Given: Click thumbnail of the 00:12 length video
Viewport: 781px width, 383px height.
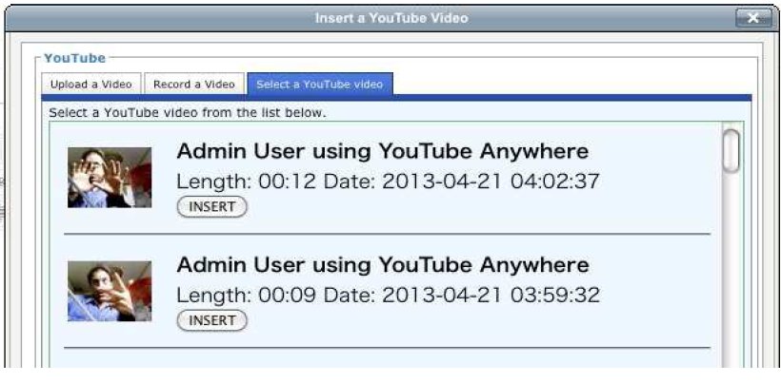Looking at the screenshot, I should pyautogui.click(x=110, y=178).
